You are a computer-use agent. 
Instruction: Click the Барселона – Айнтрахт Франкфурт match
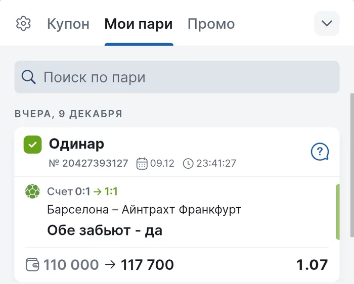coord(144,210)
